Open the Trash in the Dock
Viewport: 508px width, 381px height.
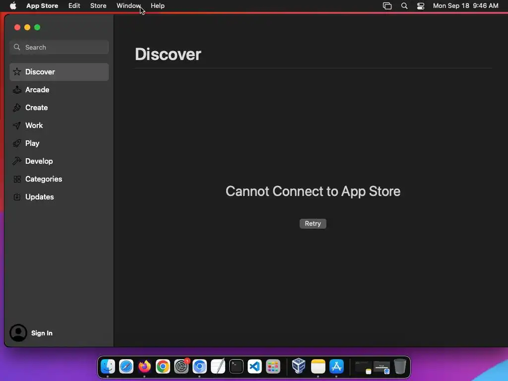click(400, 367)
